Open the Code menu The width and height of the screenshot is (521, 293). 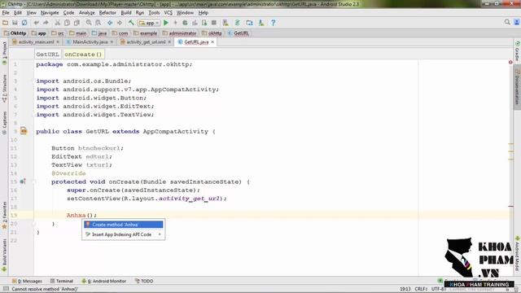tap(68, 13)
